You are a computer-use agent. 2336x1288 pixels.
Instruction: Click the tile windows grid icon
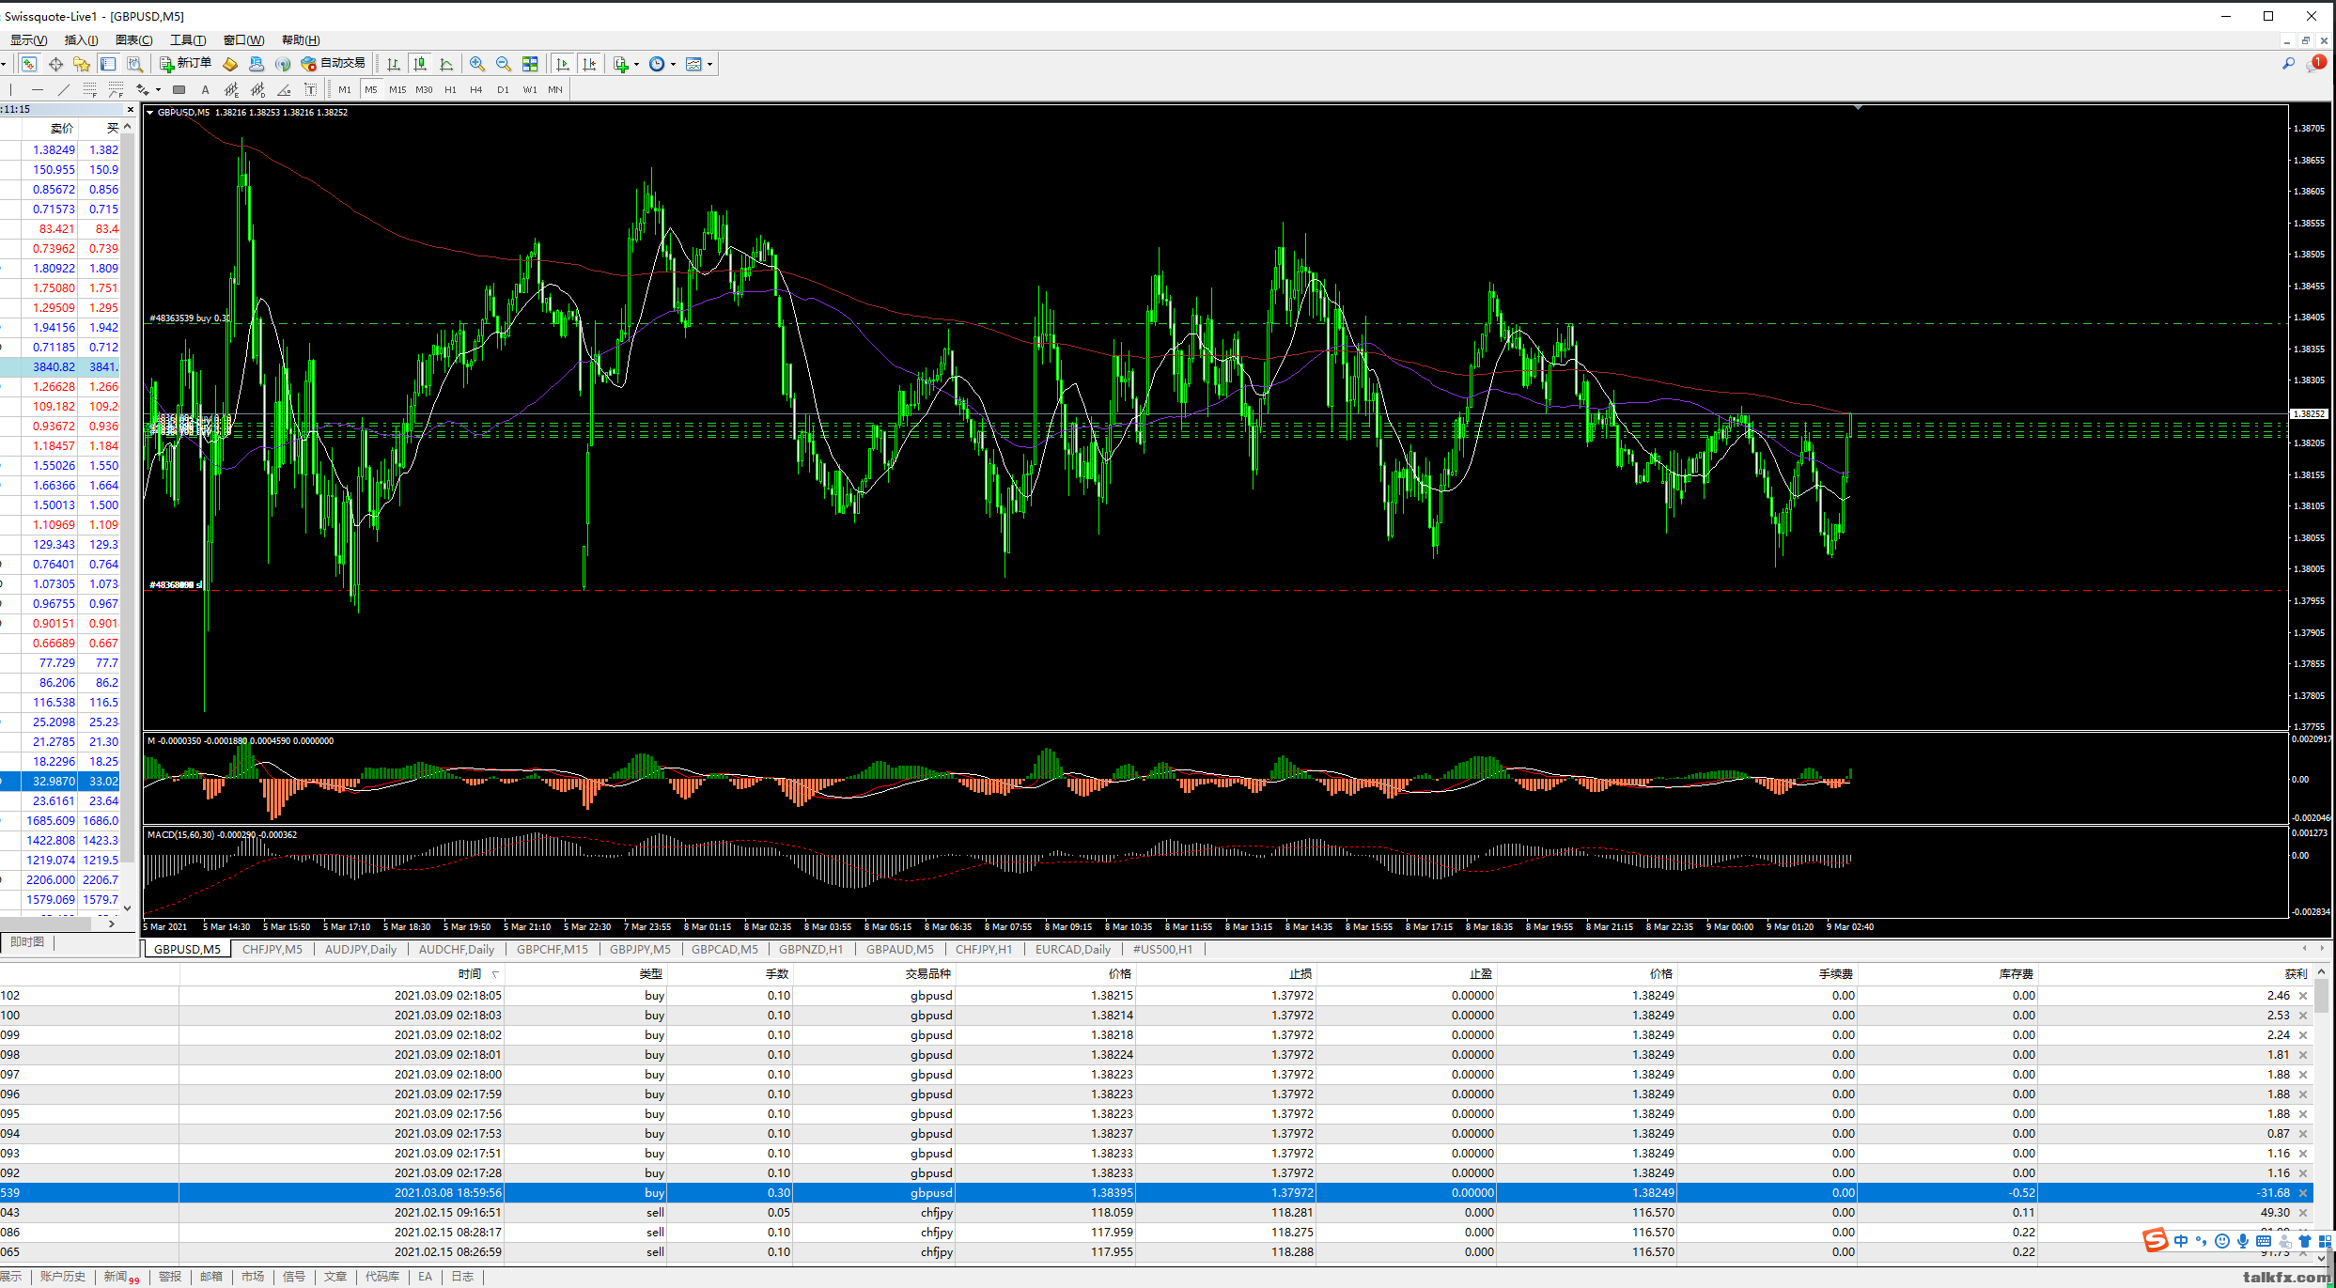click(530, 64)
